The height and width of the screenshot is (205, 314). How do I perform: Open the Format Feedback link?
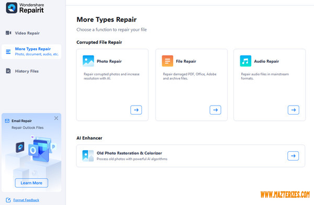tap(26, 200)
